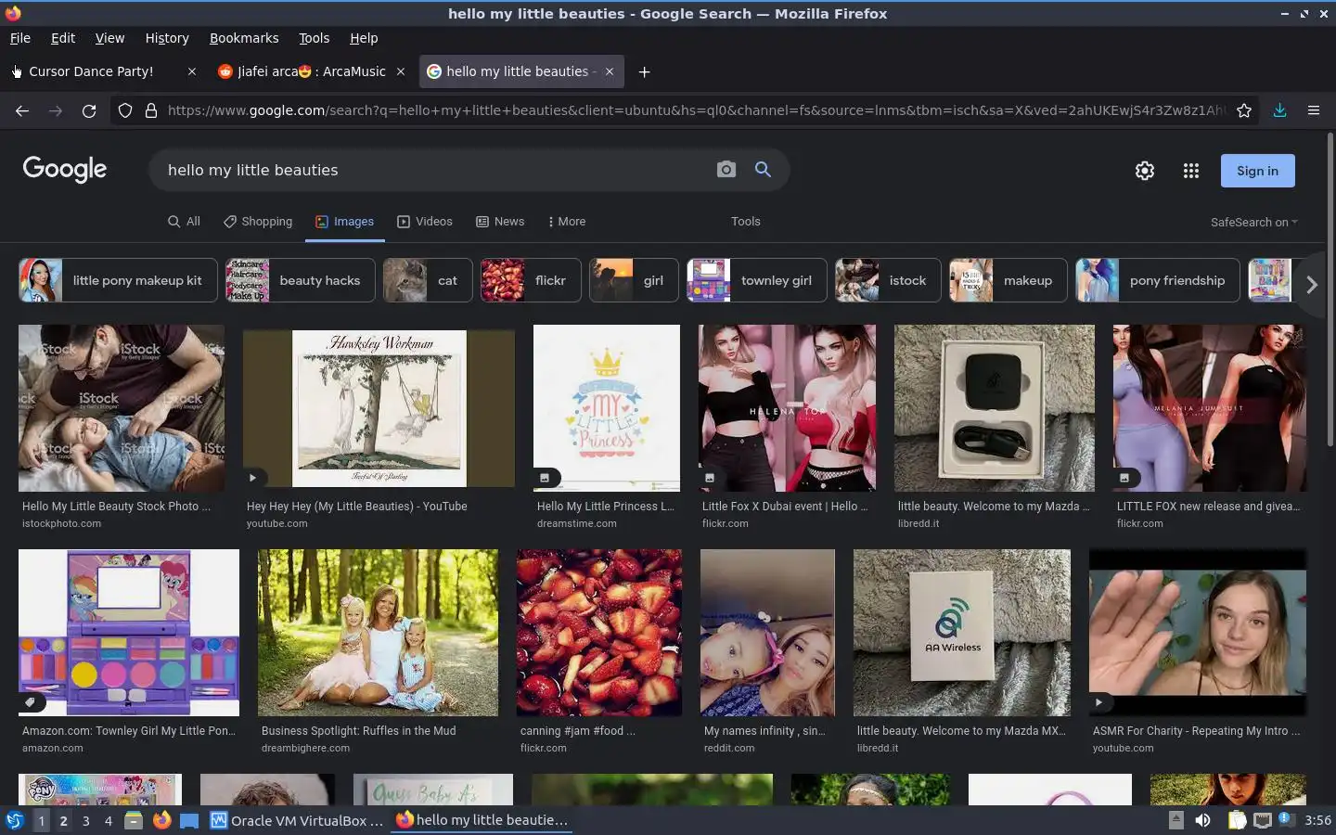Open the Firefox hamburger application menu
The width and height of the screenshot is (1336, 835).
1314,110
